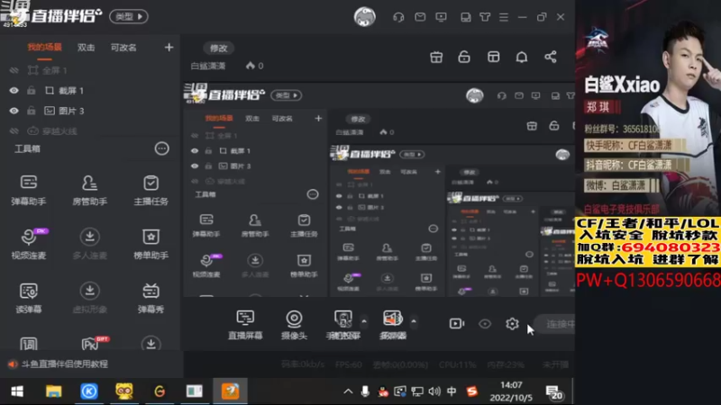Toggle the lock on 截屏 1
Image resolution: width=721 pixels, height=405 pixels.
pyautogui.click(x=31, y=91)
